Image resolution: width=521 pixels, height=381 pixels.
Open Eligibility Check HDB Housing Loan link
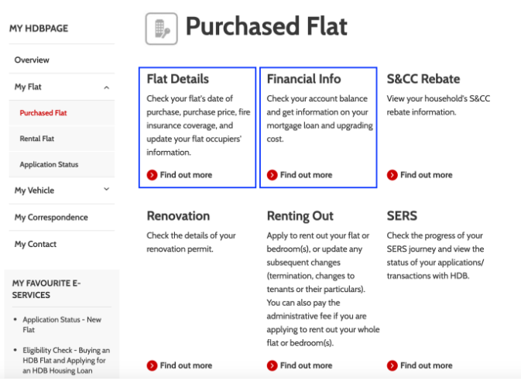(66, 360)
